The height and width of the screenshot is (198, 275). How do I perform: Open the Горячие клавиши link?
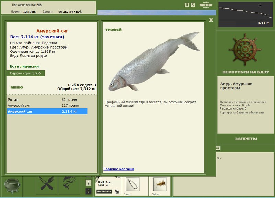point(119,169)
